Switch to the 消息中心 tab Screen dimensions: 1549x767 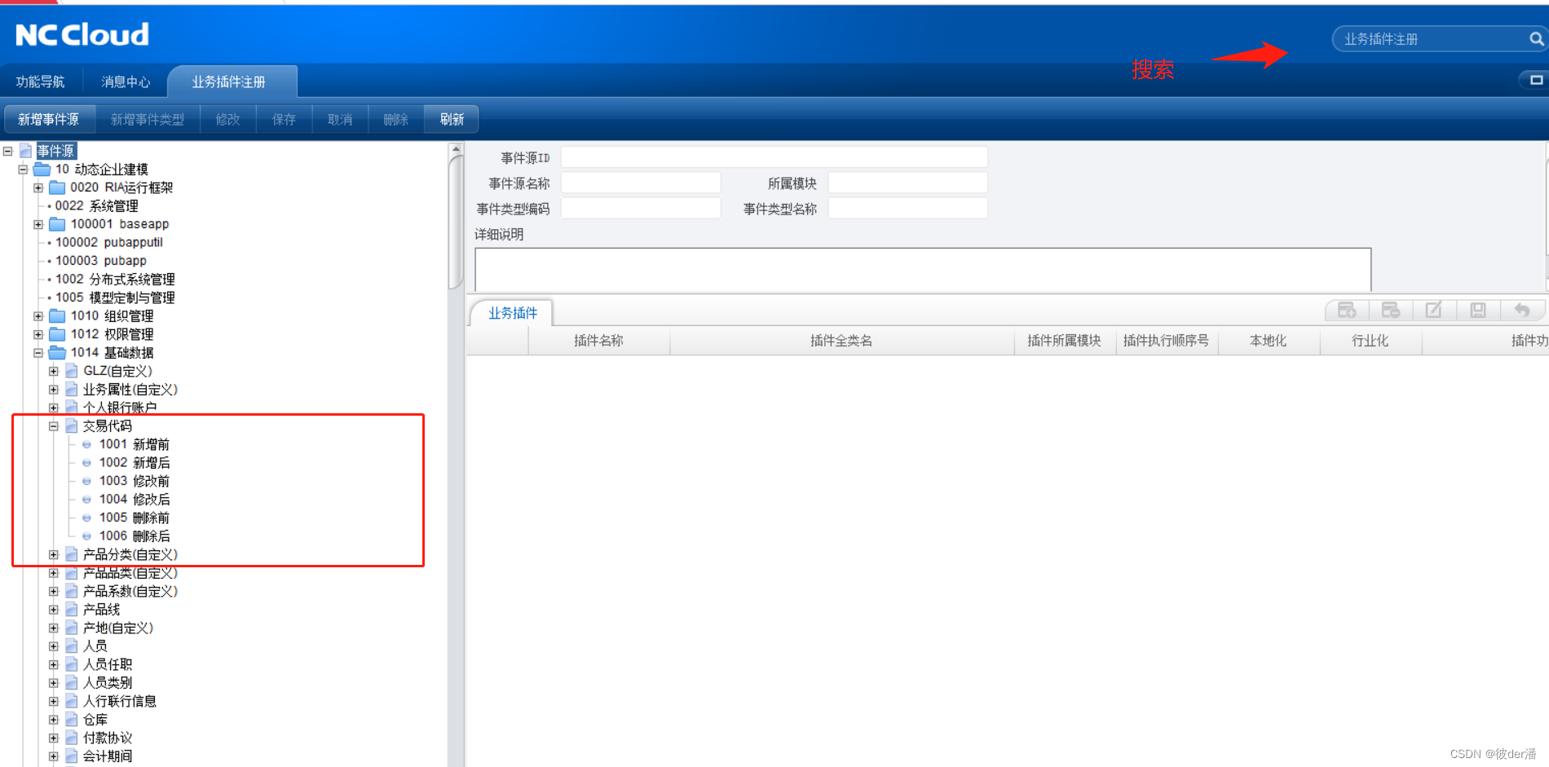[x=124, y=81]
